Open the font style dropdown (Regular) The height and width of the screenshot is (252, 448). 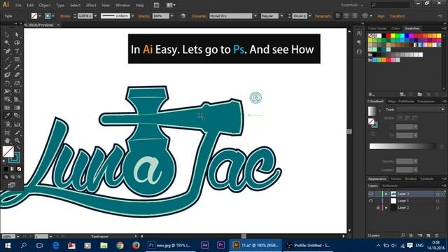tap(281, 16)
